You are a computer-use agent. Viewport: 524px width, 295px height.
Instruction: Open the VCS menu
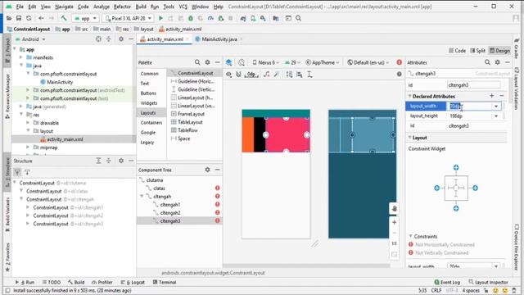tap(183, 7)
